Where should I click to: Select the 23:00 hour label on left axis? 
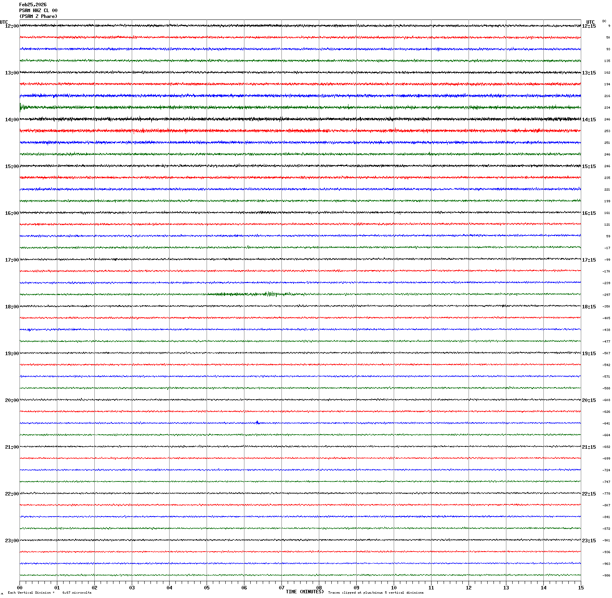point(12,541)
